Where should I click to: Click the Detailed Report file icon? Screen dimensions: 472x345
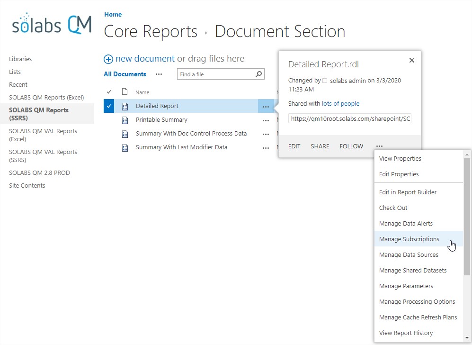pyautogui.click(x=125, y=106)
